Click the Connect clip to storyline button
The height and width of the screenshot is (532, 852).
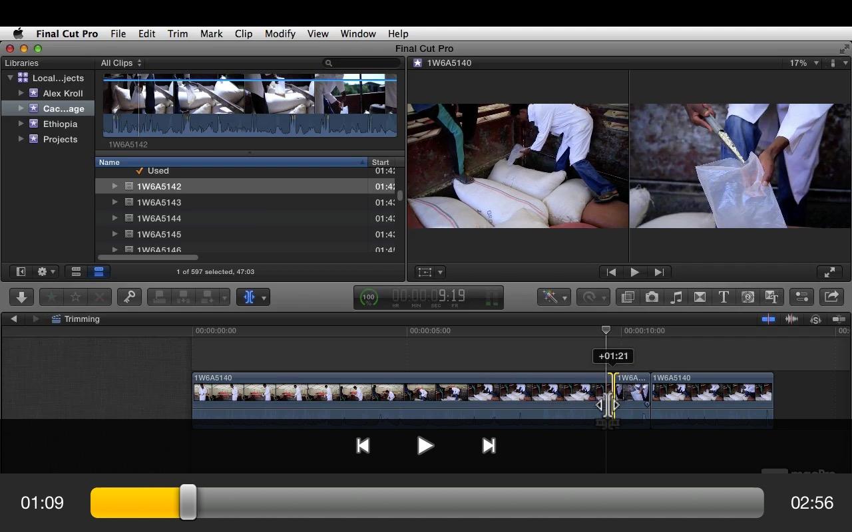[160, 297]
